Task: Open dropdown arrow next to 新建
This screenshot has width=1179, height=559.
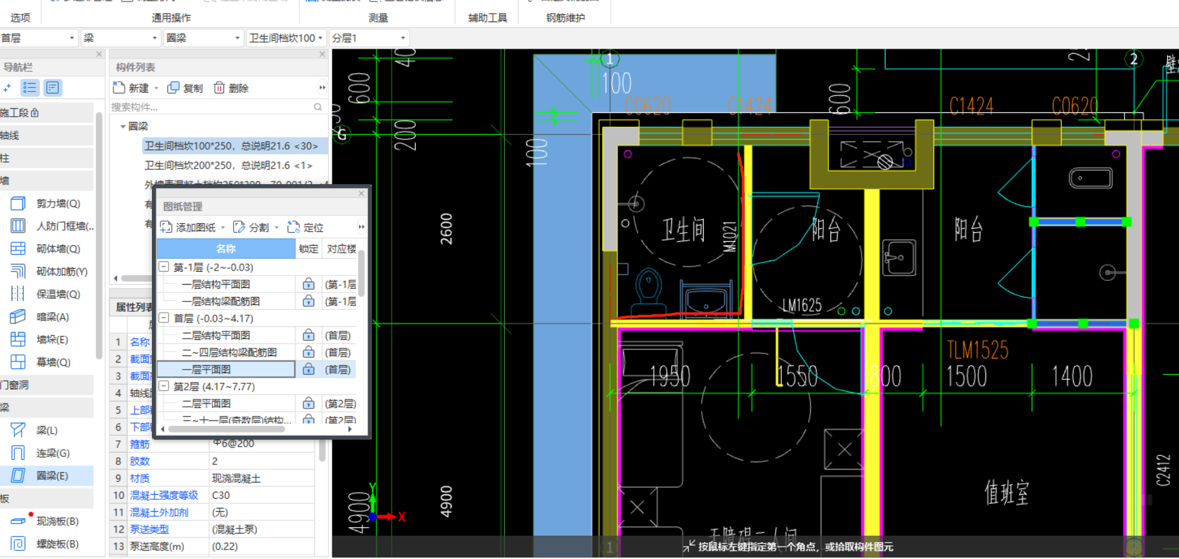Action: tap(156, 88)
